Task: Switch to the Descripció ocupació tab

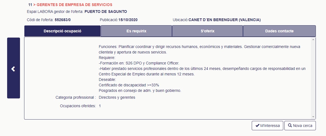Action: click(x=62, y=31)
